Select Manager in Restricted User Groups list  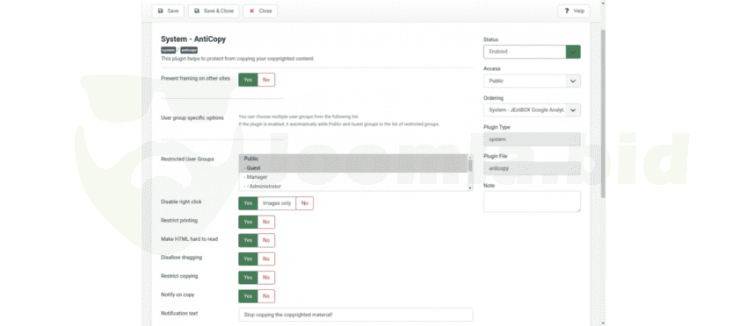pos(353,177)
